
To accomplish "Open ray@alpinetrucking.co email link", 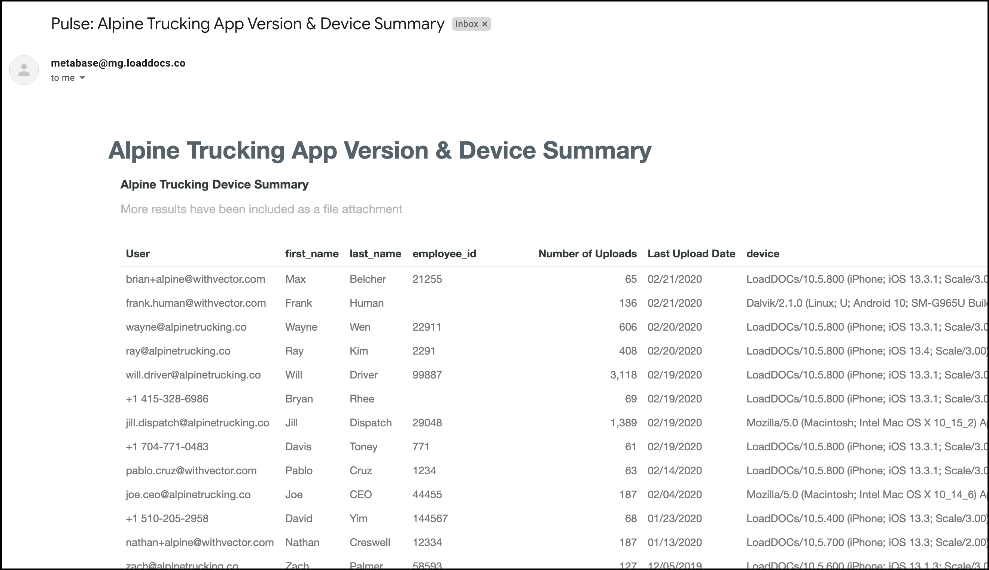I will (x=178, y=351).
